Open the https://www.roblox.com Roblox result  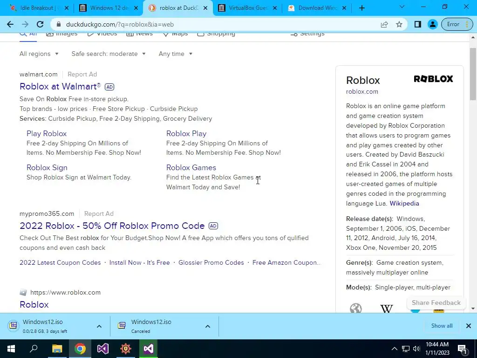[34, 305]
